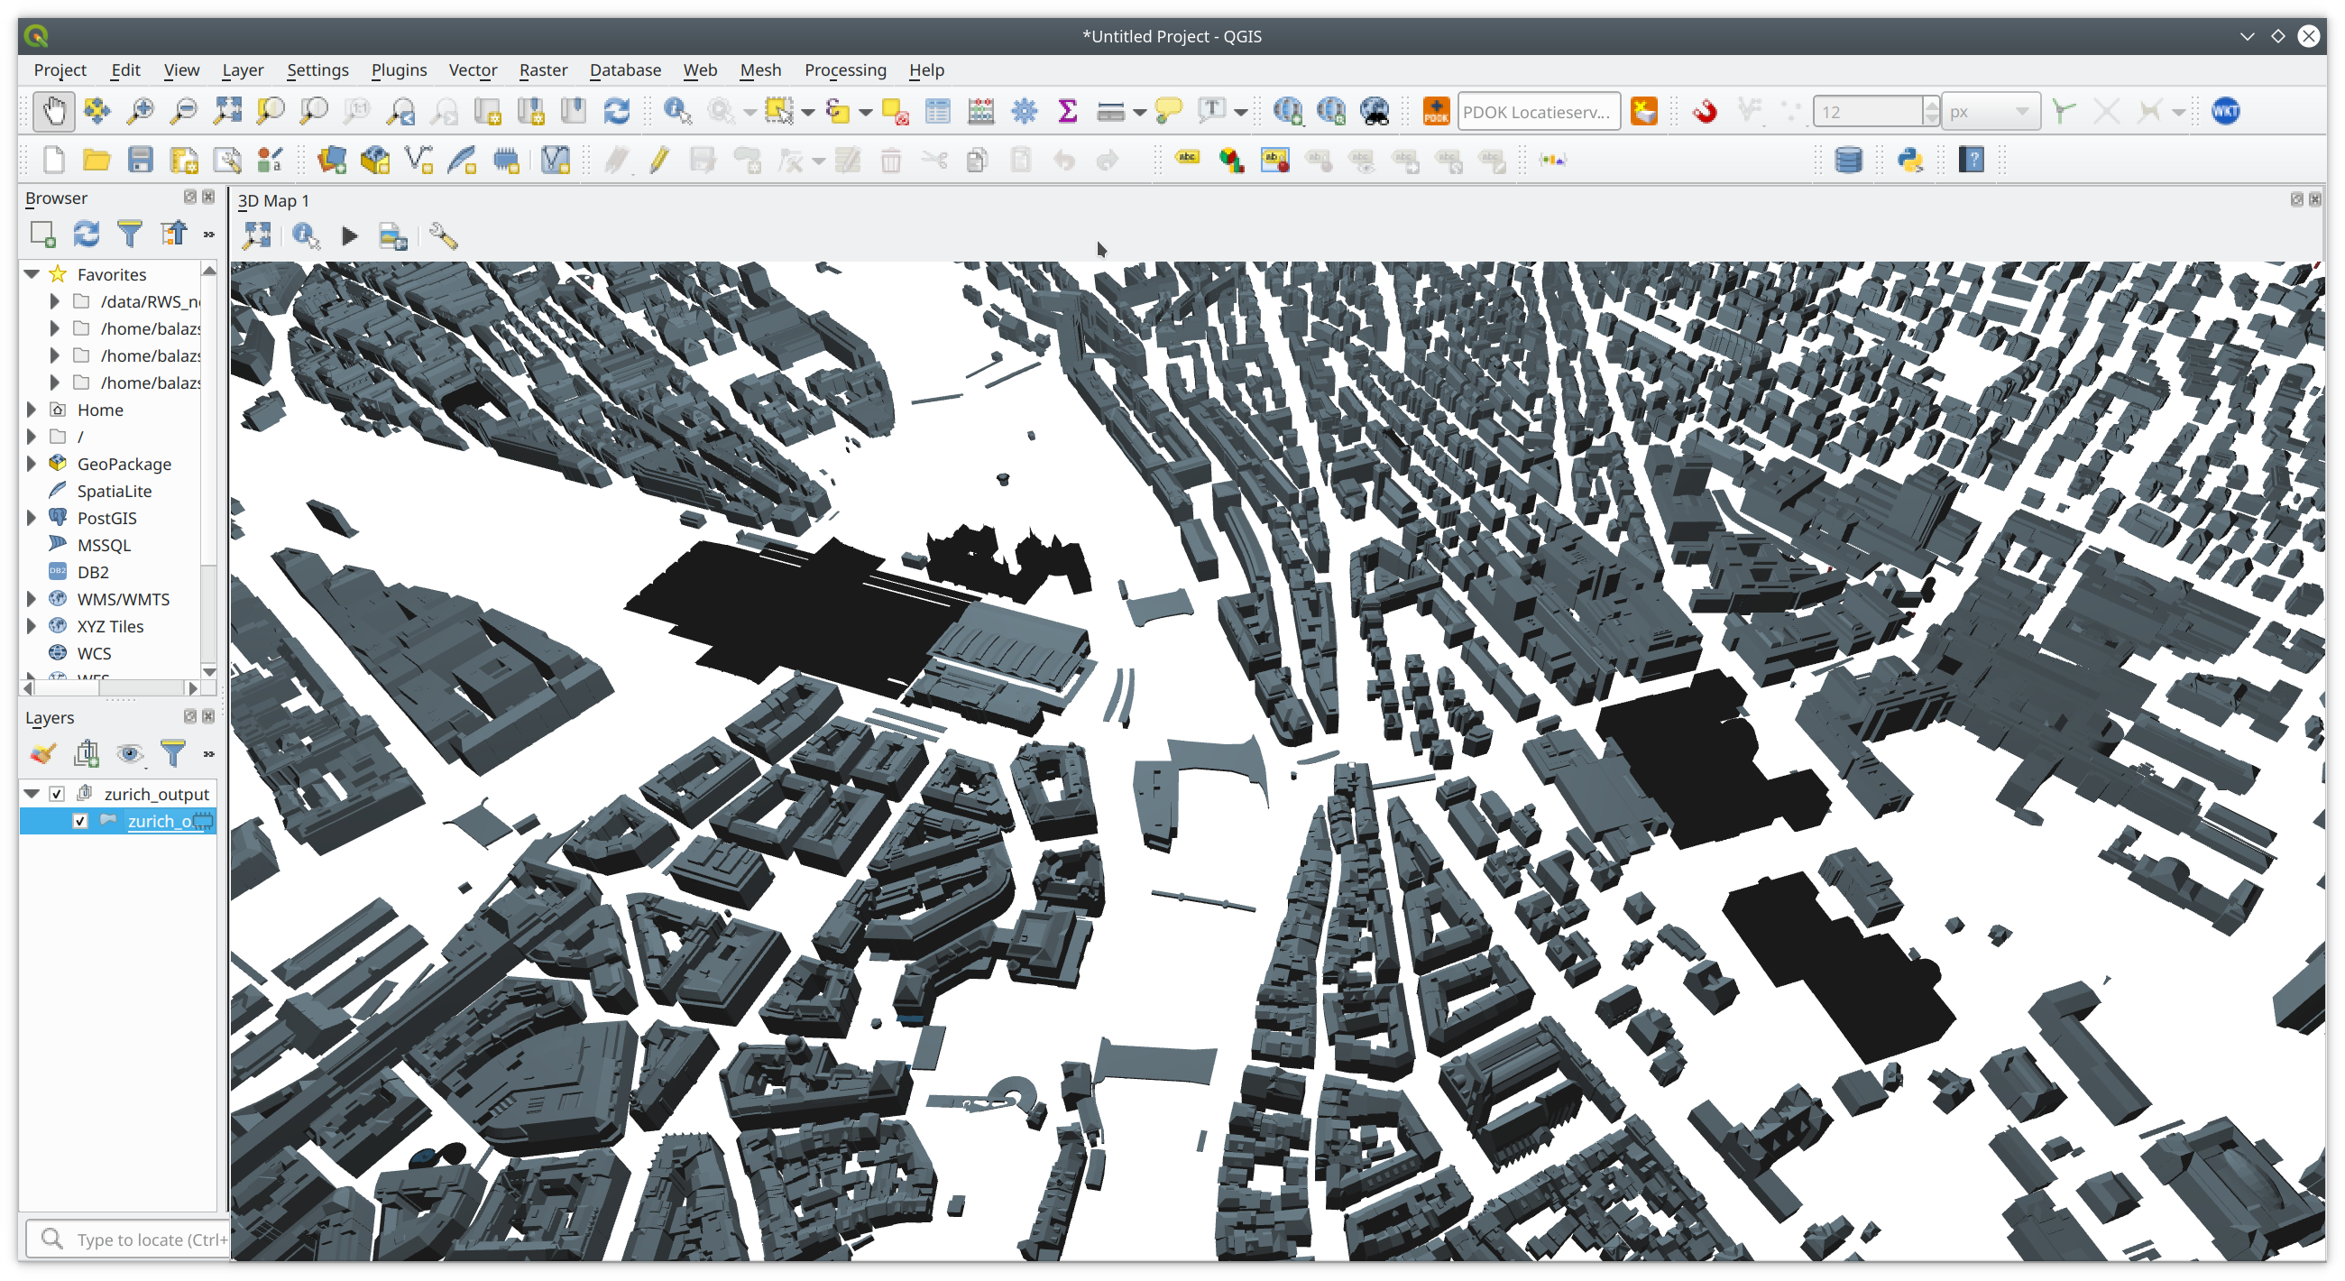Open the Processing menu
2345x1281 pixels.
click(845, 70)
